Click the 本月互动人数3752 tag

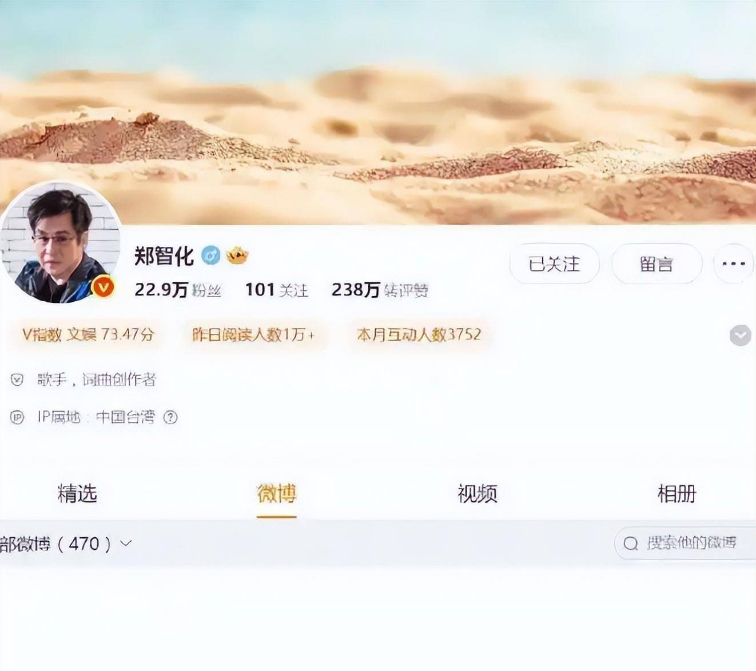click(x=419, y=334)
